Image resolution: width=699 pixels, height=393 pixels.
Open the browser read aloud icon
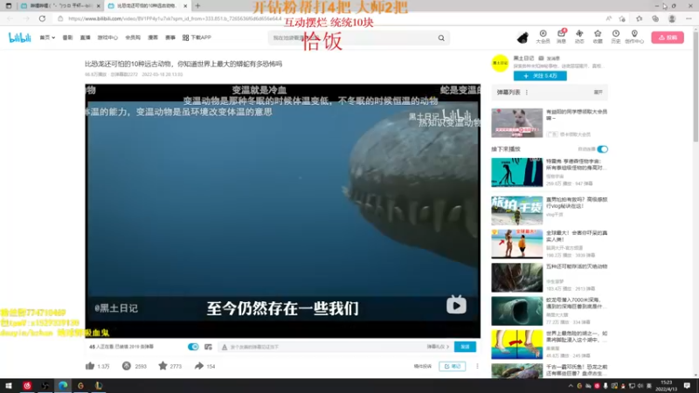click(x=608, y=18)
